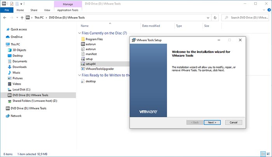Open 3D Objects folder in sidebar
The image size is (272, 157).
tap(19, 50)
